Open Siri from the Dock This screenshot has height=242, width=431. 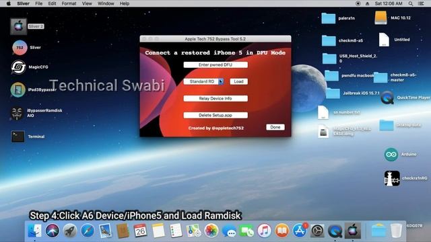[x=53, y=231]
